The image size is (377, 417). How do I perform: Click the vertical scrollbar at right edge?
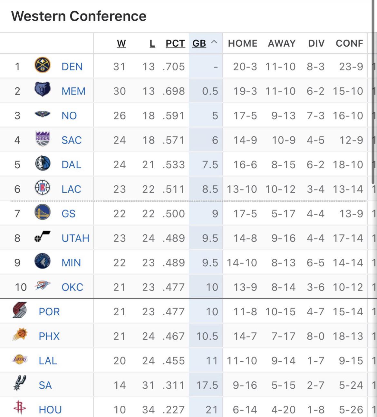tap(374, 97)
